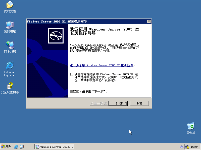This screenshot has width=201, height=150.
Task: Select the 我的电脑 desktop icon
Action: 10,27
